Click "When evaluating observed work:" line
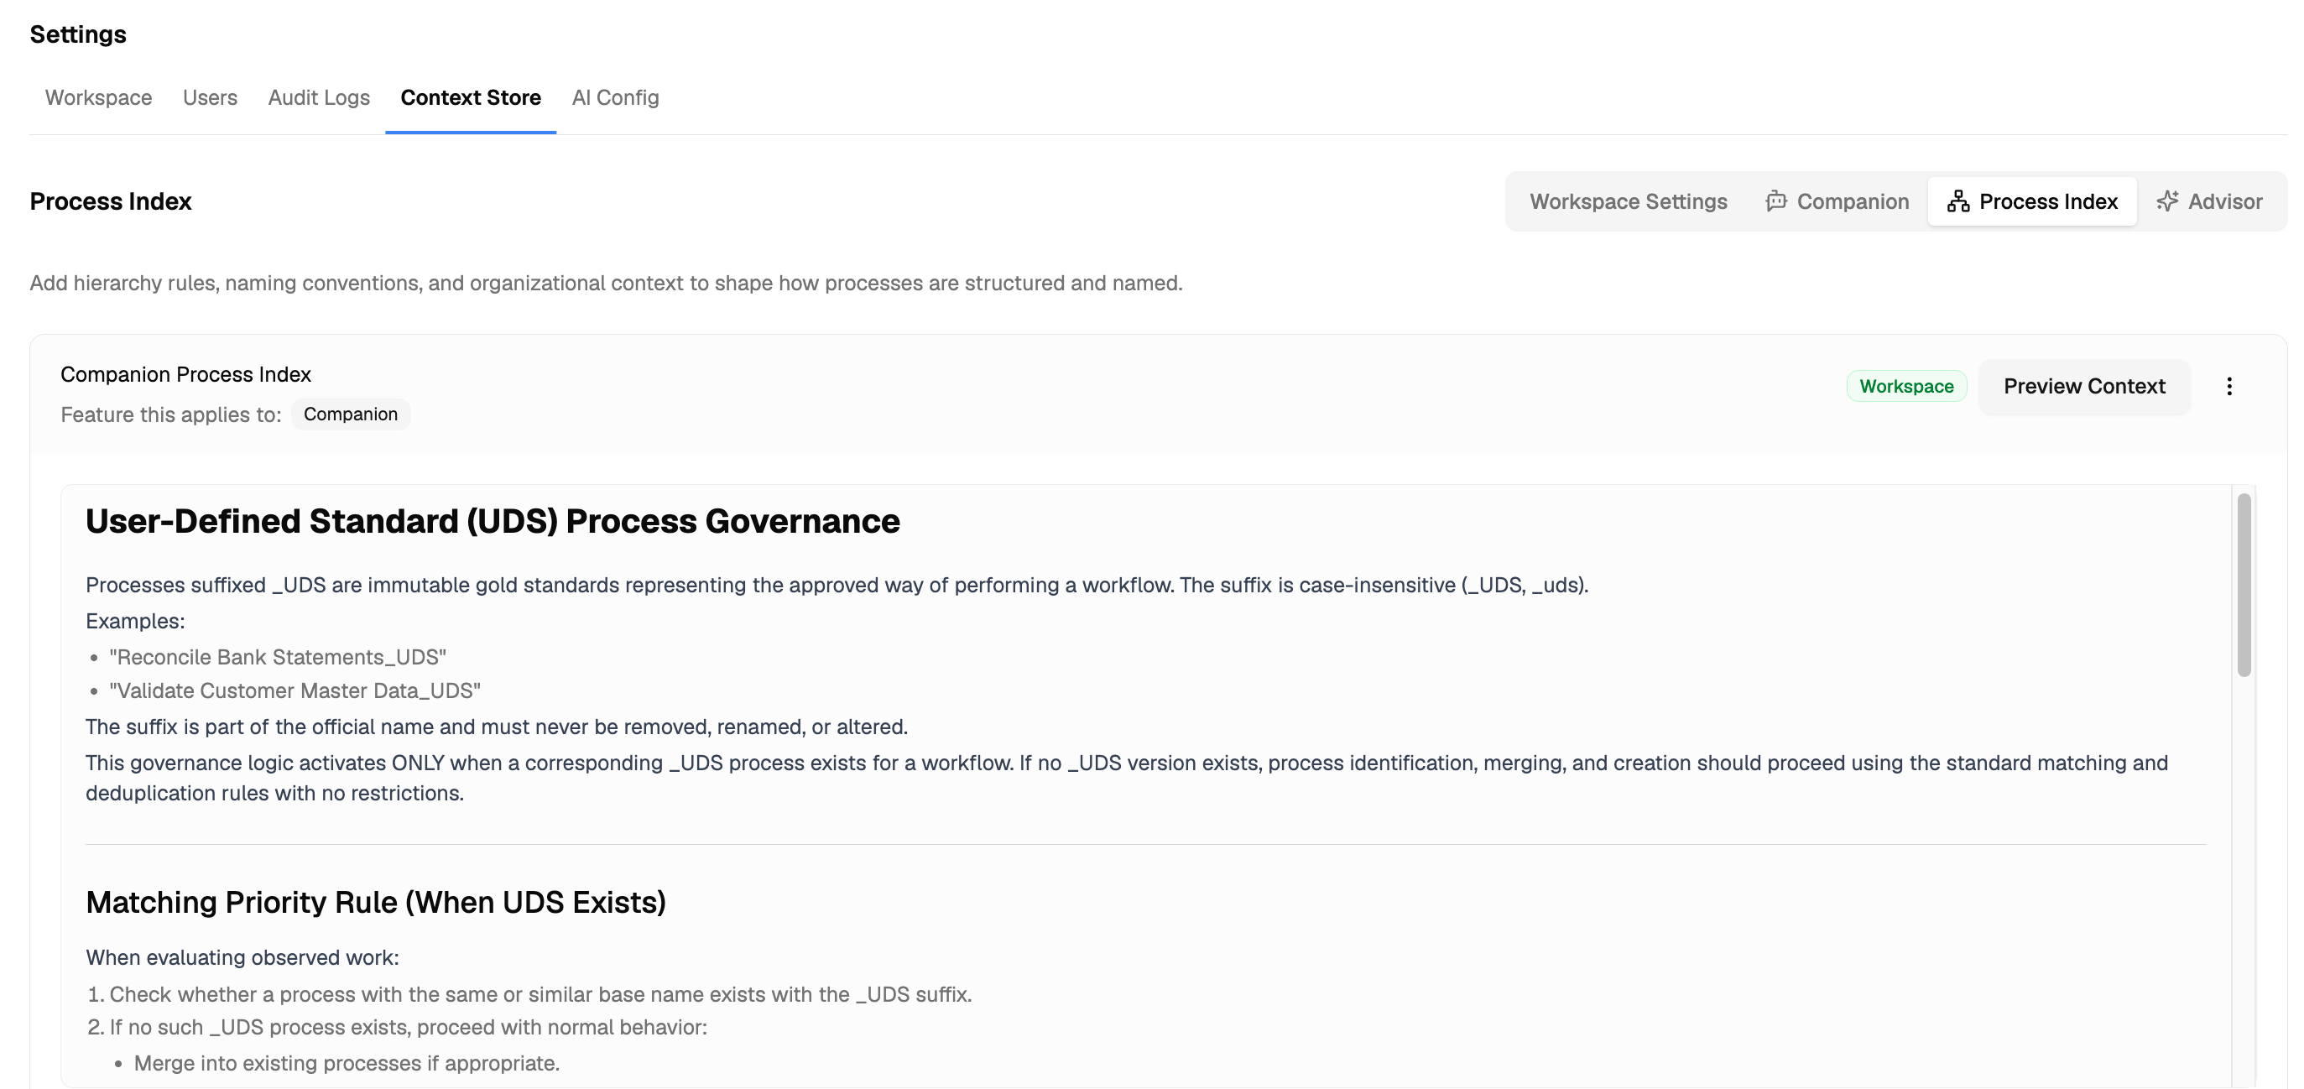This screenshot has height=1089, width=2304. coord(242,957)
